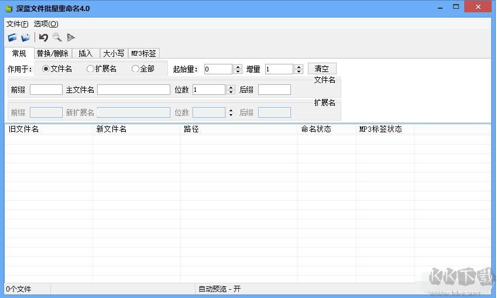Switch to the 替换/删除 tab
The height and width of the screenshot is (298, 497).
click(x=53, y=53)
